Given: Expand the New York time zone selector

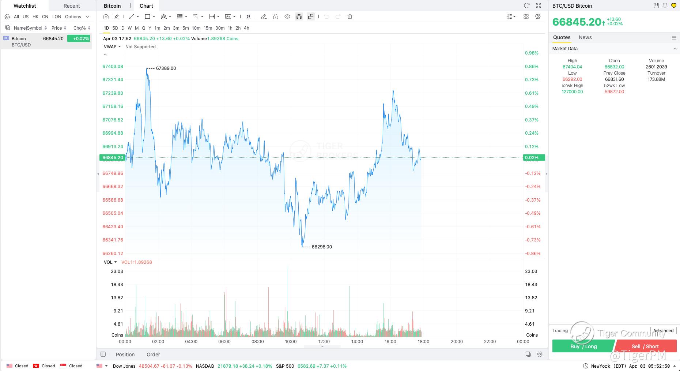Looking at the screenshot, I should coord(675,366).
